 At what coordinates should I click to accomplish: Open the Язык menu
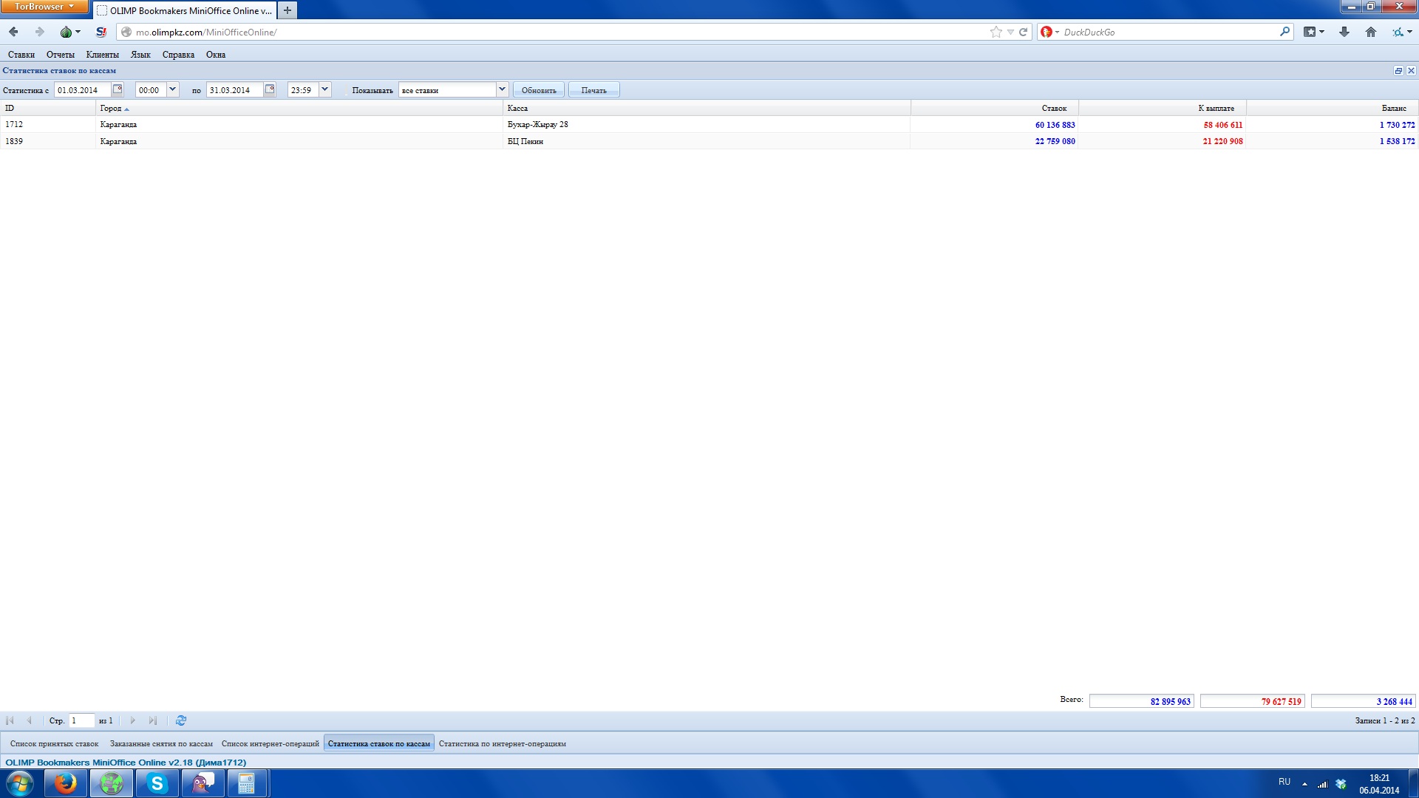pyautogui.click(x=140, y=55)
